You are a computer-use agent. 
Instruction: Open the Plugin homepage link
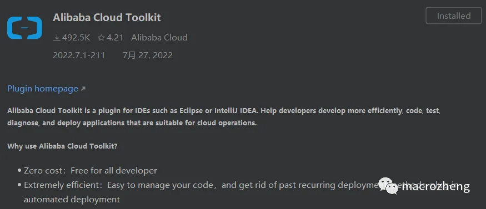coord(43,89)
